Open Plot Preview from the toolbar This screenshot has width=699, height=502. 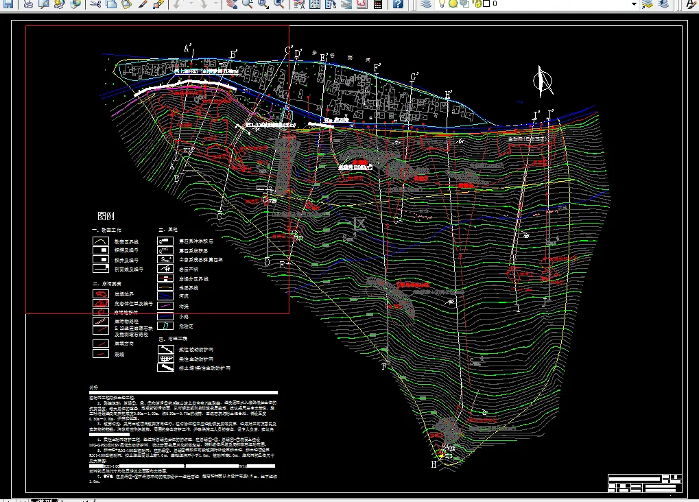point(44,4)
